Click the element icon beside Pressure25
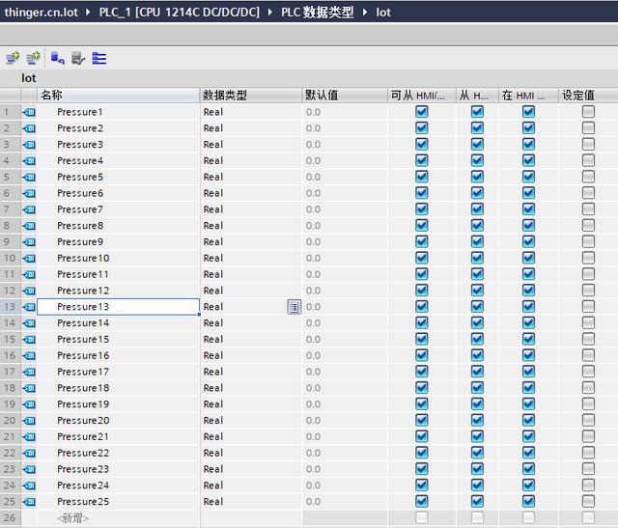 (29, 502)
